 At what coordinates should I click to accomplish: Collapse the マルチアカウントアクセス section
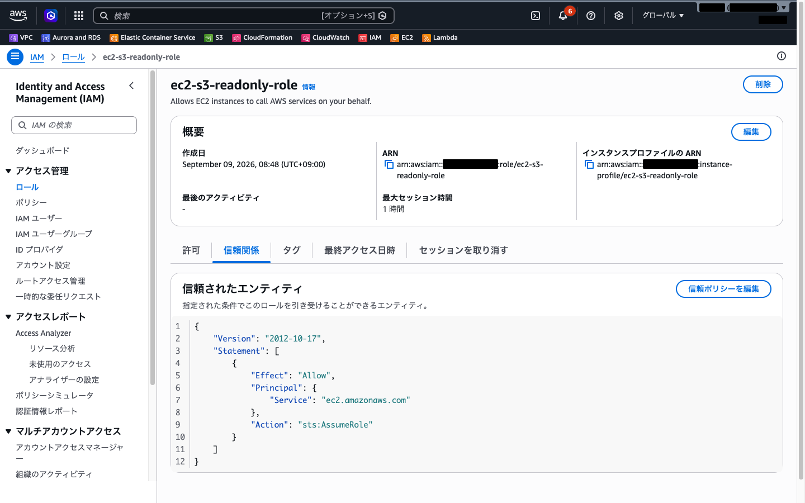tap(8, 431)
